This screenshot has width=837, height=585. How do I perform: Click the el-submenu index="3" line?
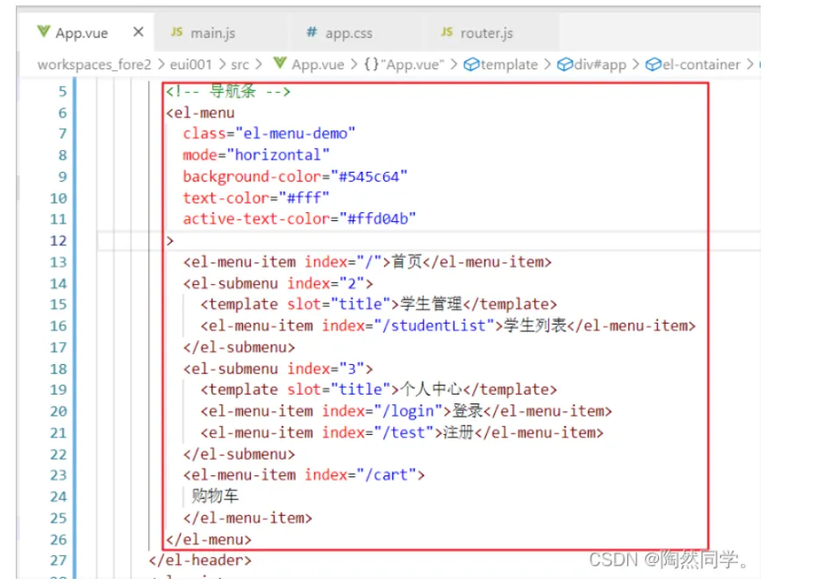tap(278, 369)
